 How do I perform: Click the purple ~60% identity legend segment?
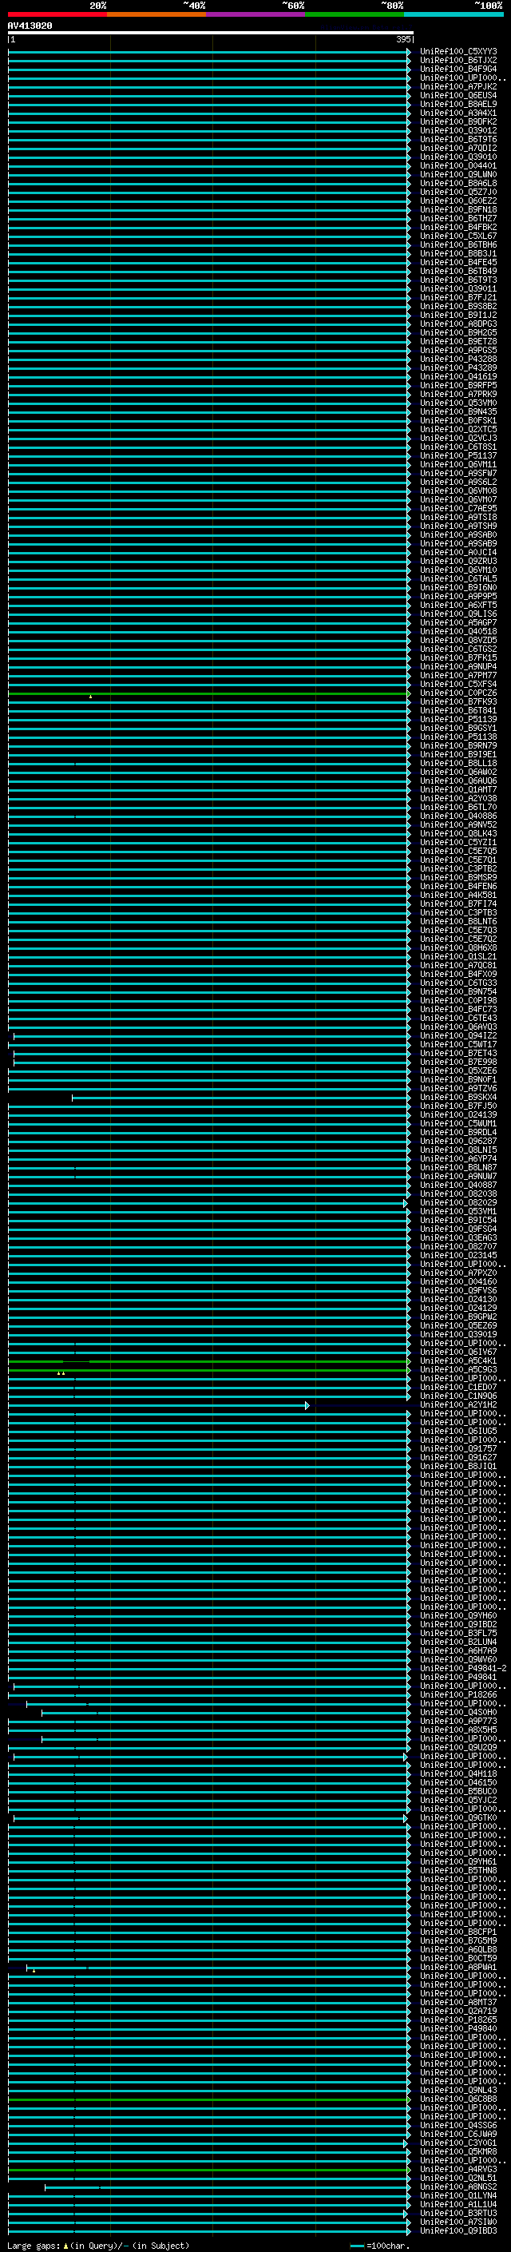click(255, 14)
